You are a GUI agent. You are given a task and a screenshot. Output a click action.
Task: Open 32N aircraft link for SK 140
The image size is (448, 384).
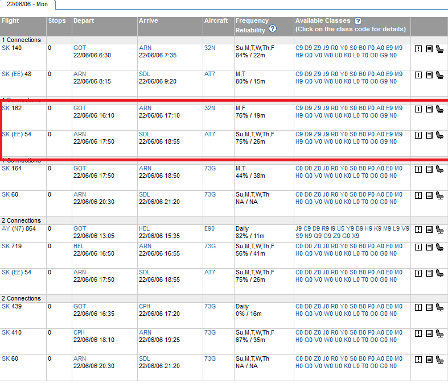point(209,48)
